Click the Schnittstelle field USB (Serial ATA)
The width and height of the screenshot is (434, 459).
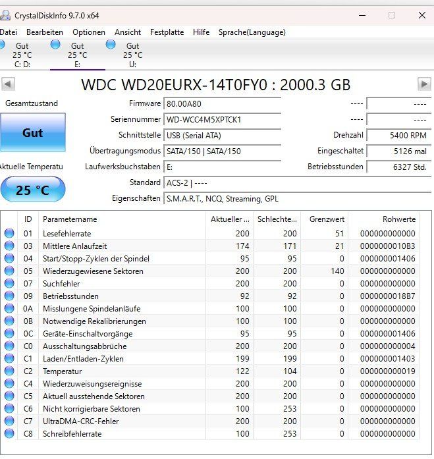(x=223, y=135)
